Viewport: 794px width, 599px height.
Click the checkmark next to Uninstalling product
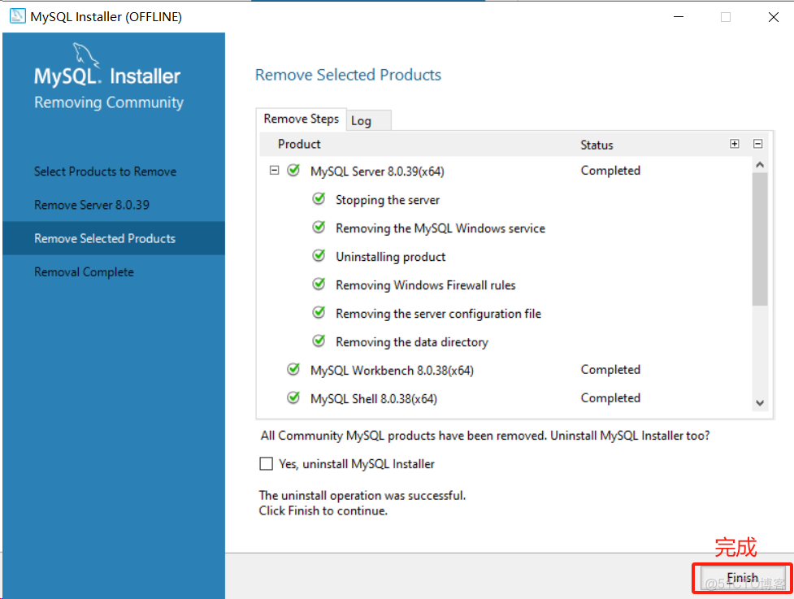click(318, 256)
